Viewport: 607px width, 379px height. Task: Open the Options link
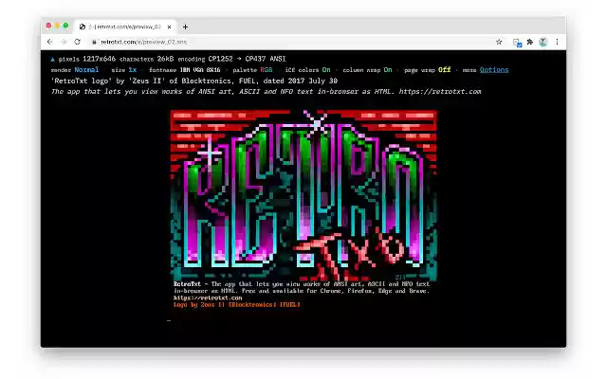pyautogui.click(x=494, y=69)
